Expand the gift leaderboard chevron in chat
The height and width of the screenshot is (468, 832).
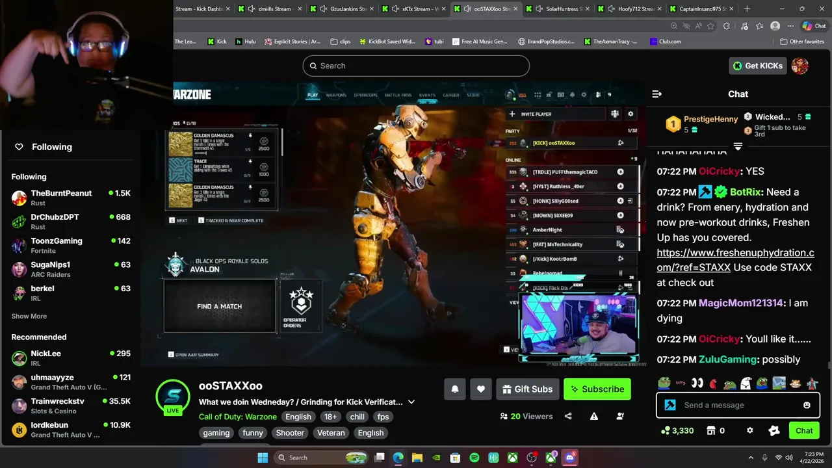pos(738,146)
